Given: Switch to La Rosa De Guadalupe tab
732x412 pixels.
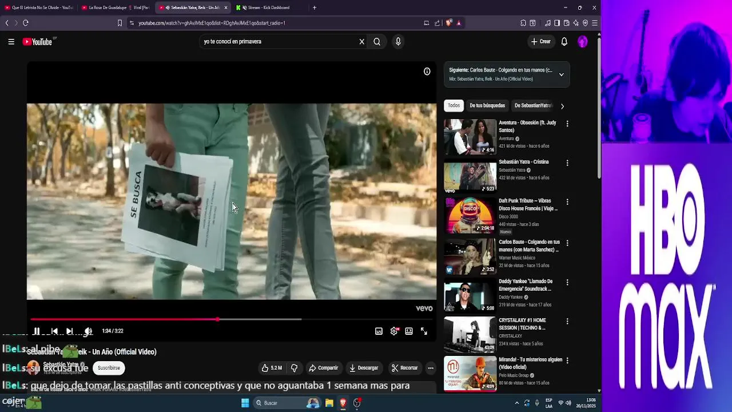Looking at the screenshot, I should coord(116,7).
